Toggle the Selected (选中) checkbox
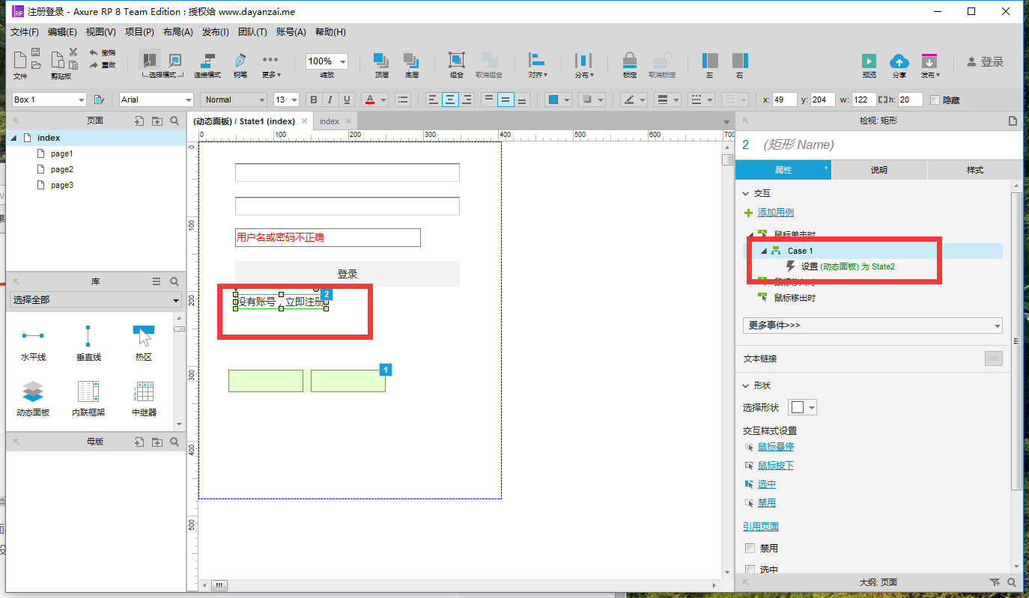Screen dimensions: 1029x598 750,570
